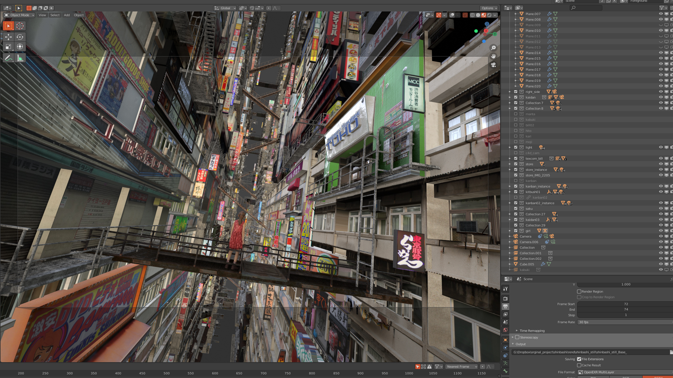673x378 pixels.
Task: Open the outliner filter dropdown
Action: tap(663, 8)
